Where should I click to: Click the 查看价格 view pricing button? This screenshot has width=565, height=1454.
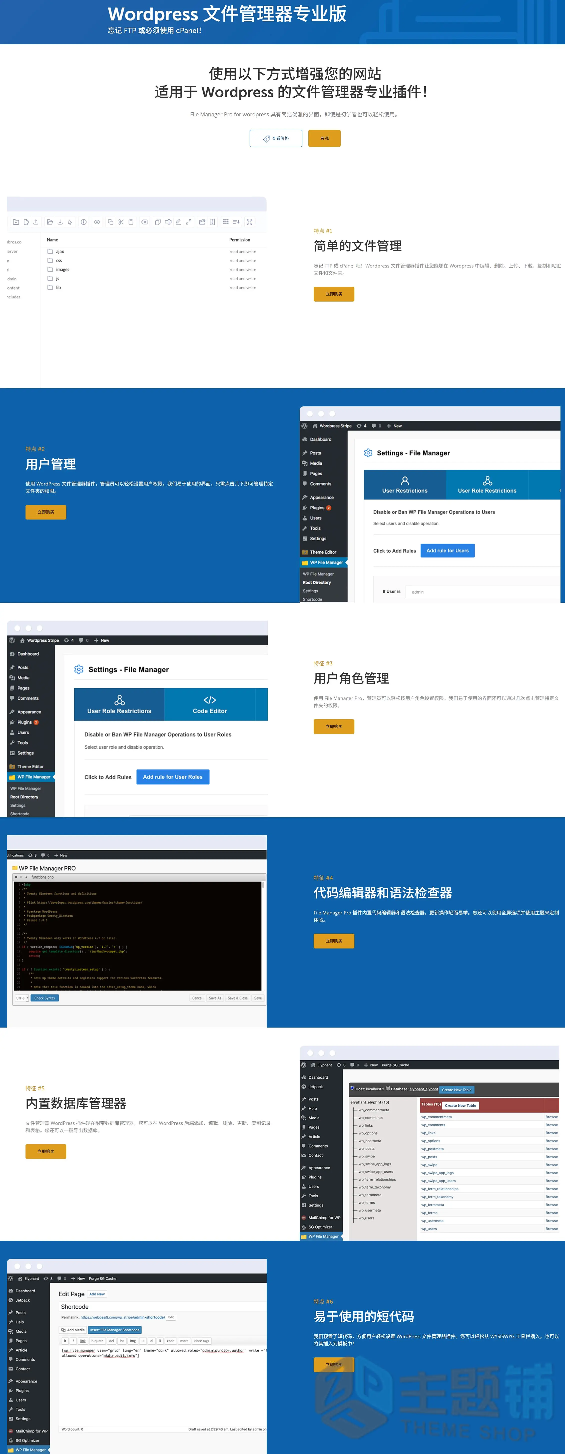coord(276,138)
